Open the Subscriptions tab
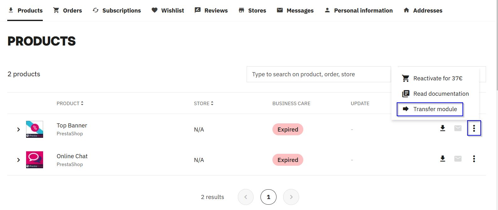This screenshot has height=210, width=498. point(117,10)
